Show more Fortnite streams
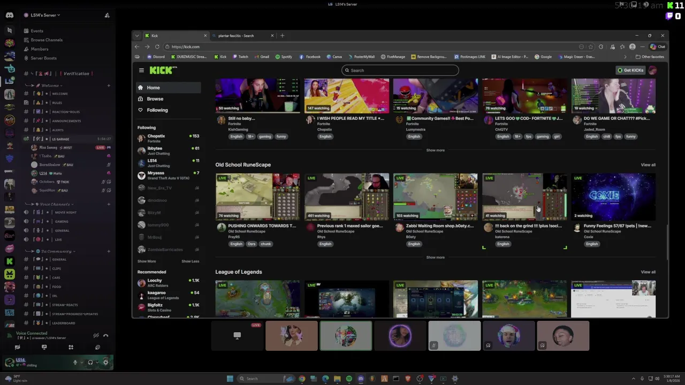The width and height of the screenshot is (685, 385). (x=435, y=150)
